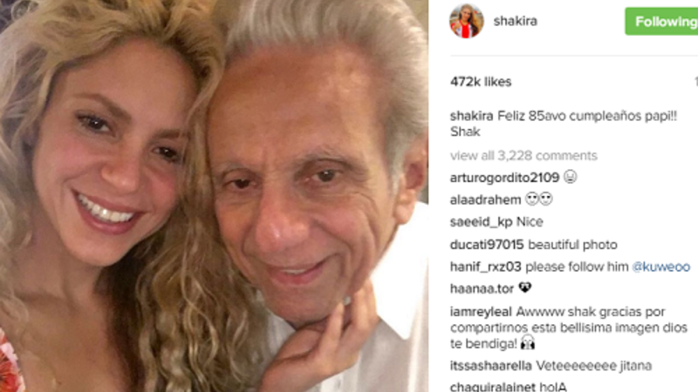Viewport: 698px width, 392px height.
Task: Open iamreyleal's profile
Action: click(x=481, y=312)
